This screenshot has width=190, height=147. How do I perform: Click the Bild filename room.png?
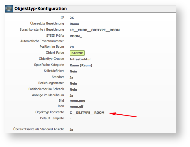pos(77,101)
